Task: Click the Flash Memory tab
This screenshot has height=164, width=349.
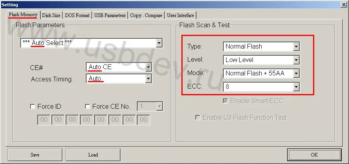Action: 23,15
